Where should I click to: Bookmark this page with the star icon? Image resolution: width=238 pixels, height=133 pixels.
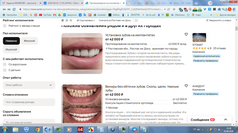click(x=174, y=9)
